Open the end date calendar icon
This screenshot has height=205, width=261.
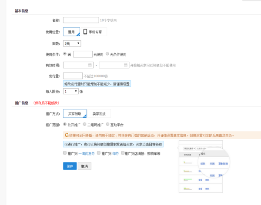pos(126,65)
